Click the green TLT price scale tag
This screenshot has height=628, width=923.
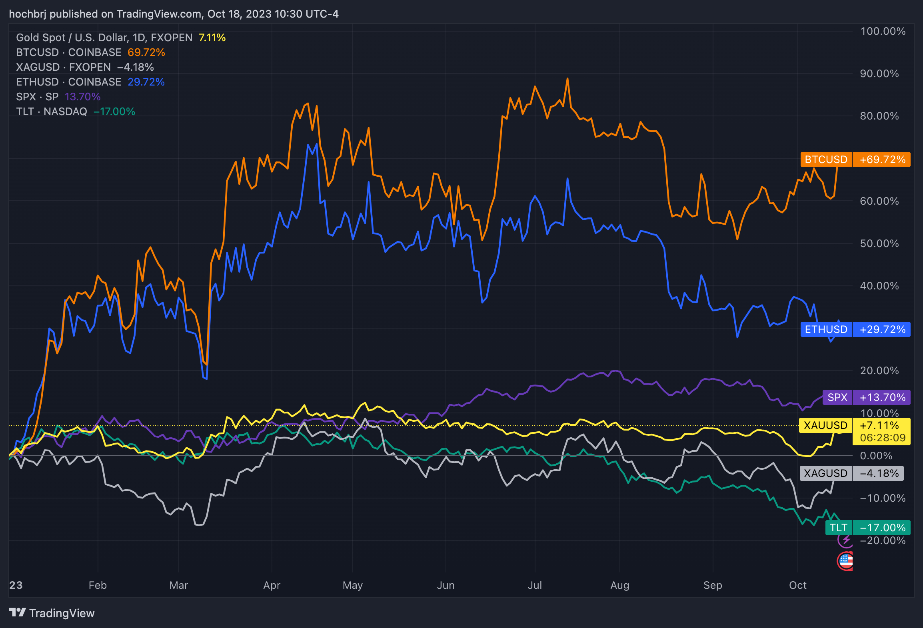point(839,528)
